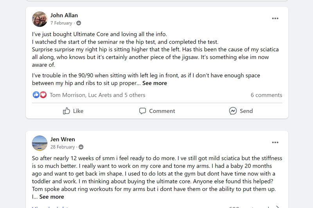313x208 pixels.
Task: Expand John Allan's post with See more
Action: coord(155,83)
